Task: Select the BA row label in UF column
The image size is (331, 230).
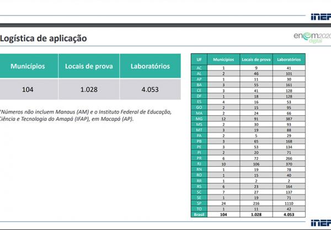Action: tap(199, 85)
